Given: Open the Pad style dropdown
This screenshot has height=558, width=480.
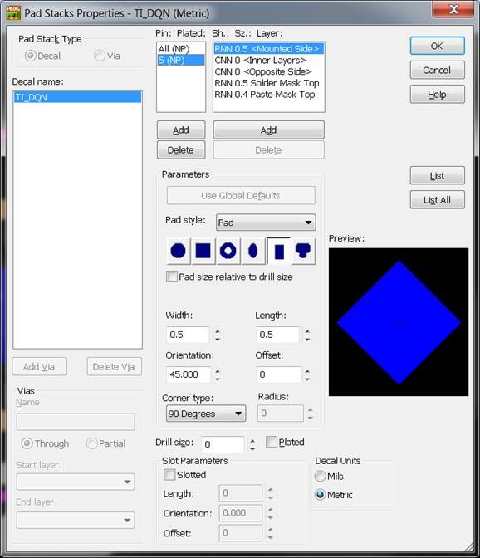Looking at the screenshot, I should coord(266,223).
